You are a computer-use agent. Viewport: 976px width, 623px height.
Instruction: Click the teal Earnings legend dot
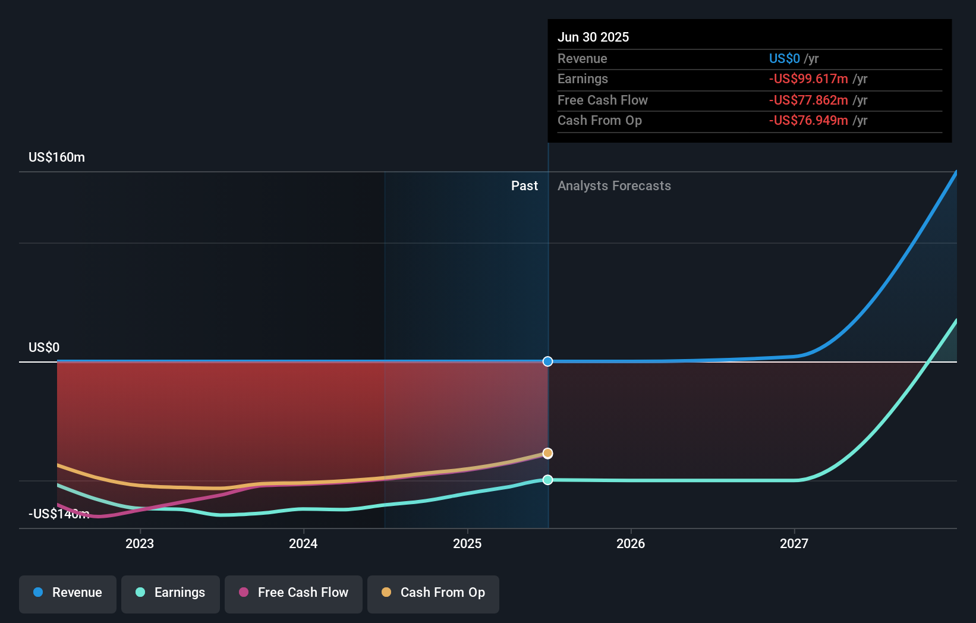coord(140,593)
